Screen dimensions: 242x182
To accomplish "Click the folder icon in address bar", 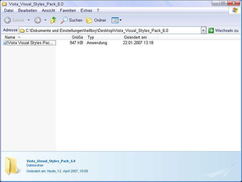I will point(22,30).
